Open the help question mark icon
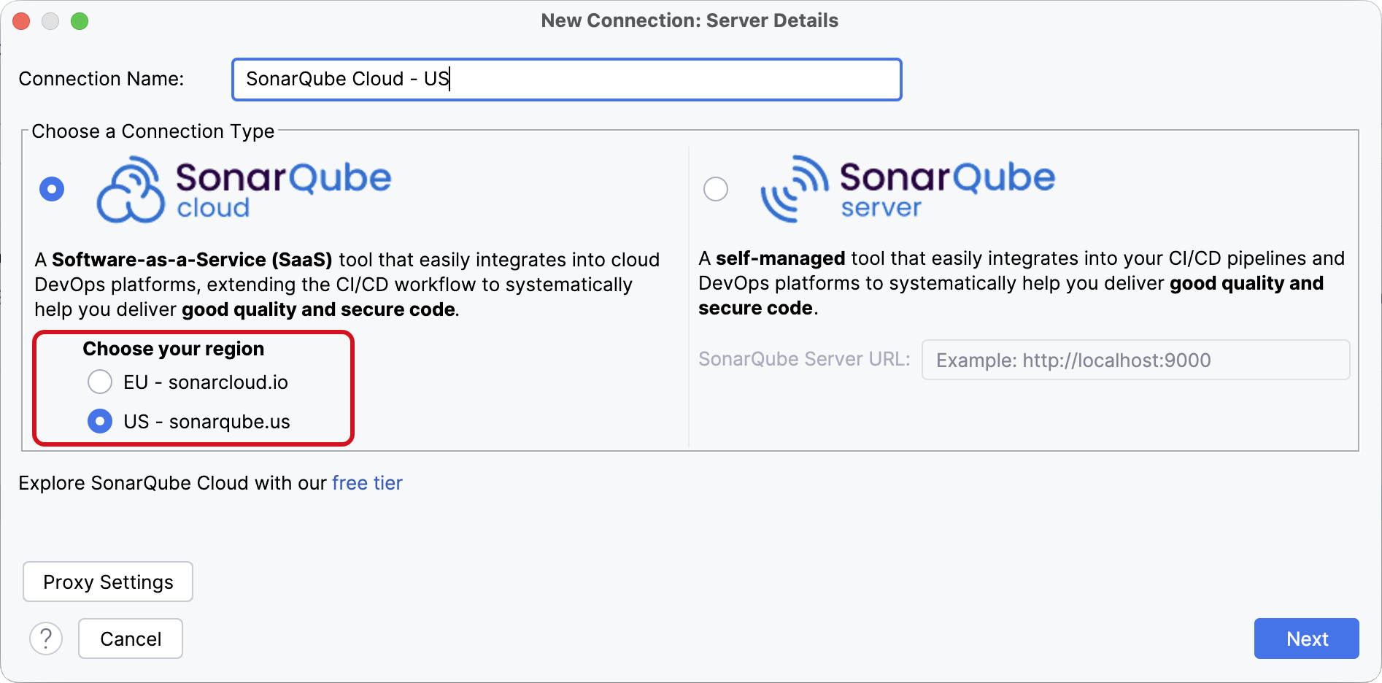The image size is (1382, 683). tap(46, 638)
